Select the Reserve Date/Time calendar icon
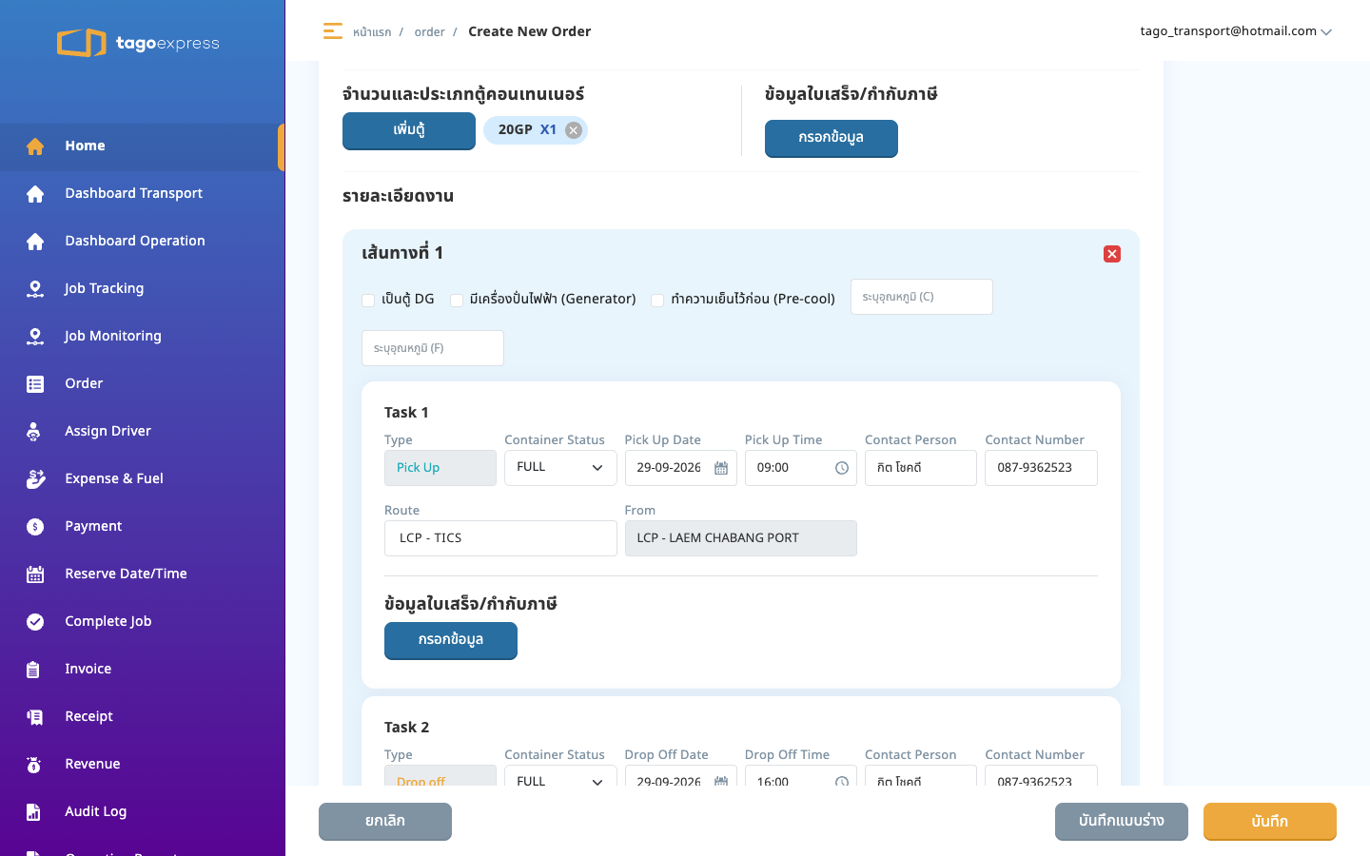1370x856 pixels. (35, 574)
